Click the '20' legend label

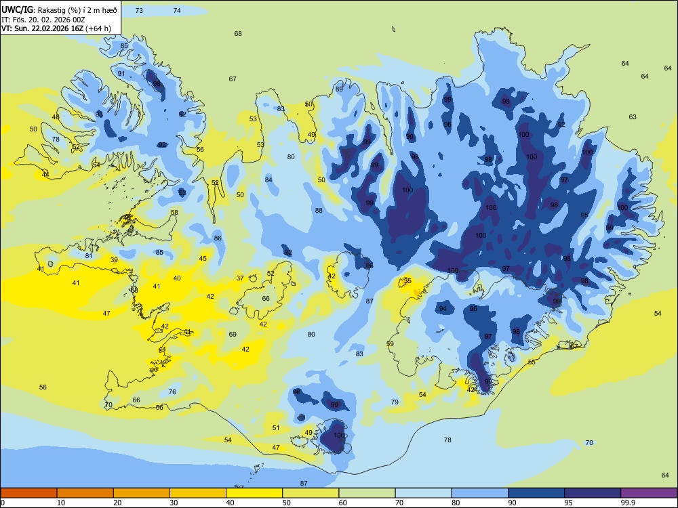[117, 503]
